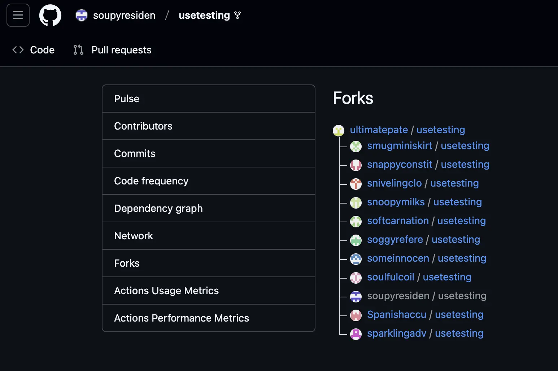Click the soupyresiden profile avatar
This screenshot has height=371, width=558.
click(x=81, y=15)
